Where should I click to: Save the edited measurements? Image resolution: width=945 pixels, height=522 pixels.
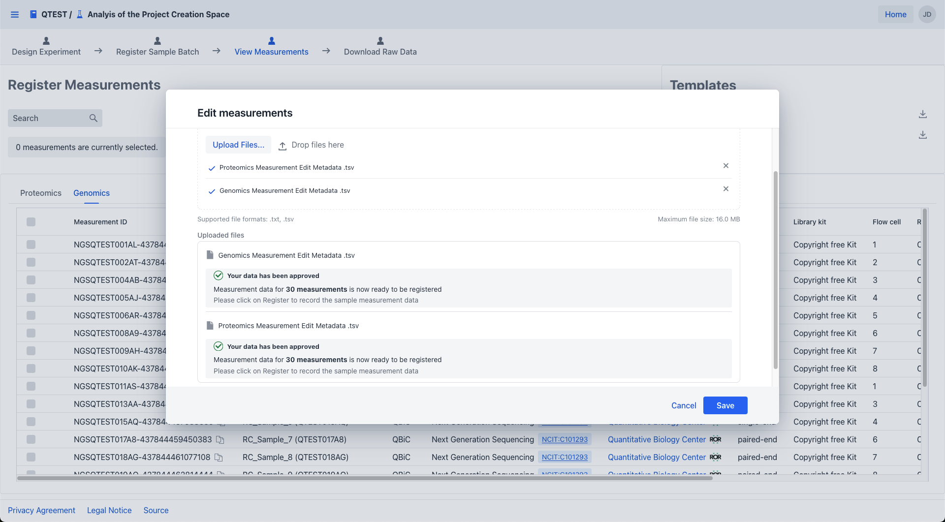coord(725,405)
